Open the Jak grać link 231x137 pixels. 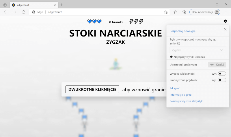click(x=175, y=88)
